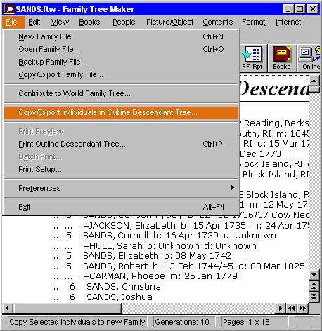Choose Backup Family File...
Screen dimensions: 322x331
click(121, 62)
